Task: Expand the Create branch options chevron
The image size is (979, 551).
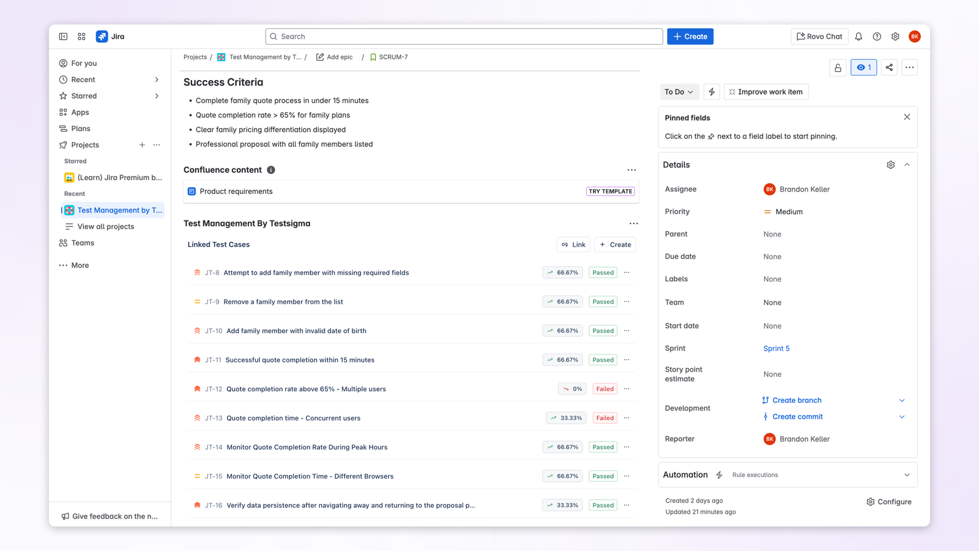Action: coord(902,400)
